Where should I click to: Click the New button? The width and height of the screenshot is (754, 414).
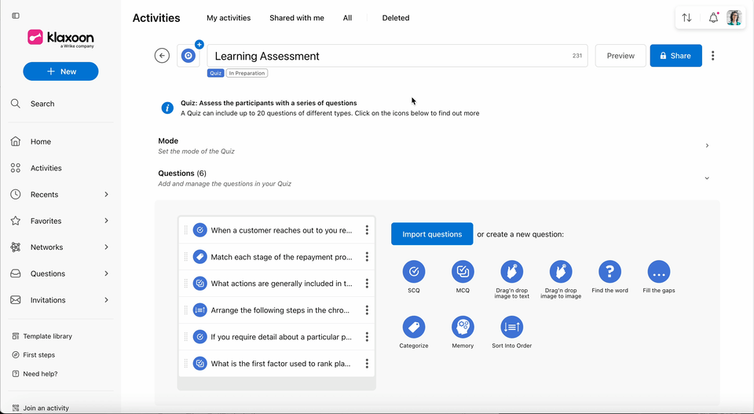coord(60,71)
